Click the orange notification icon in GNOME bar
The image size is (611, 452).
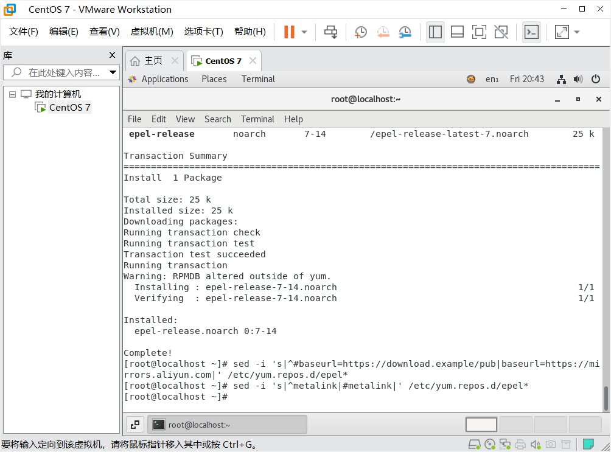470,79
